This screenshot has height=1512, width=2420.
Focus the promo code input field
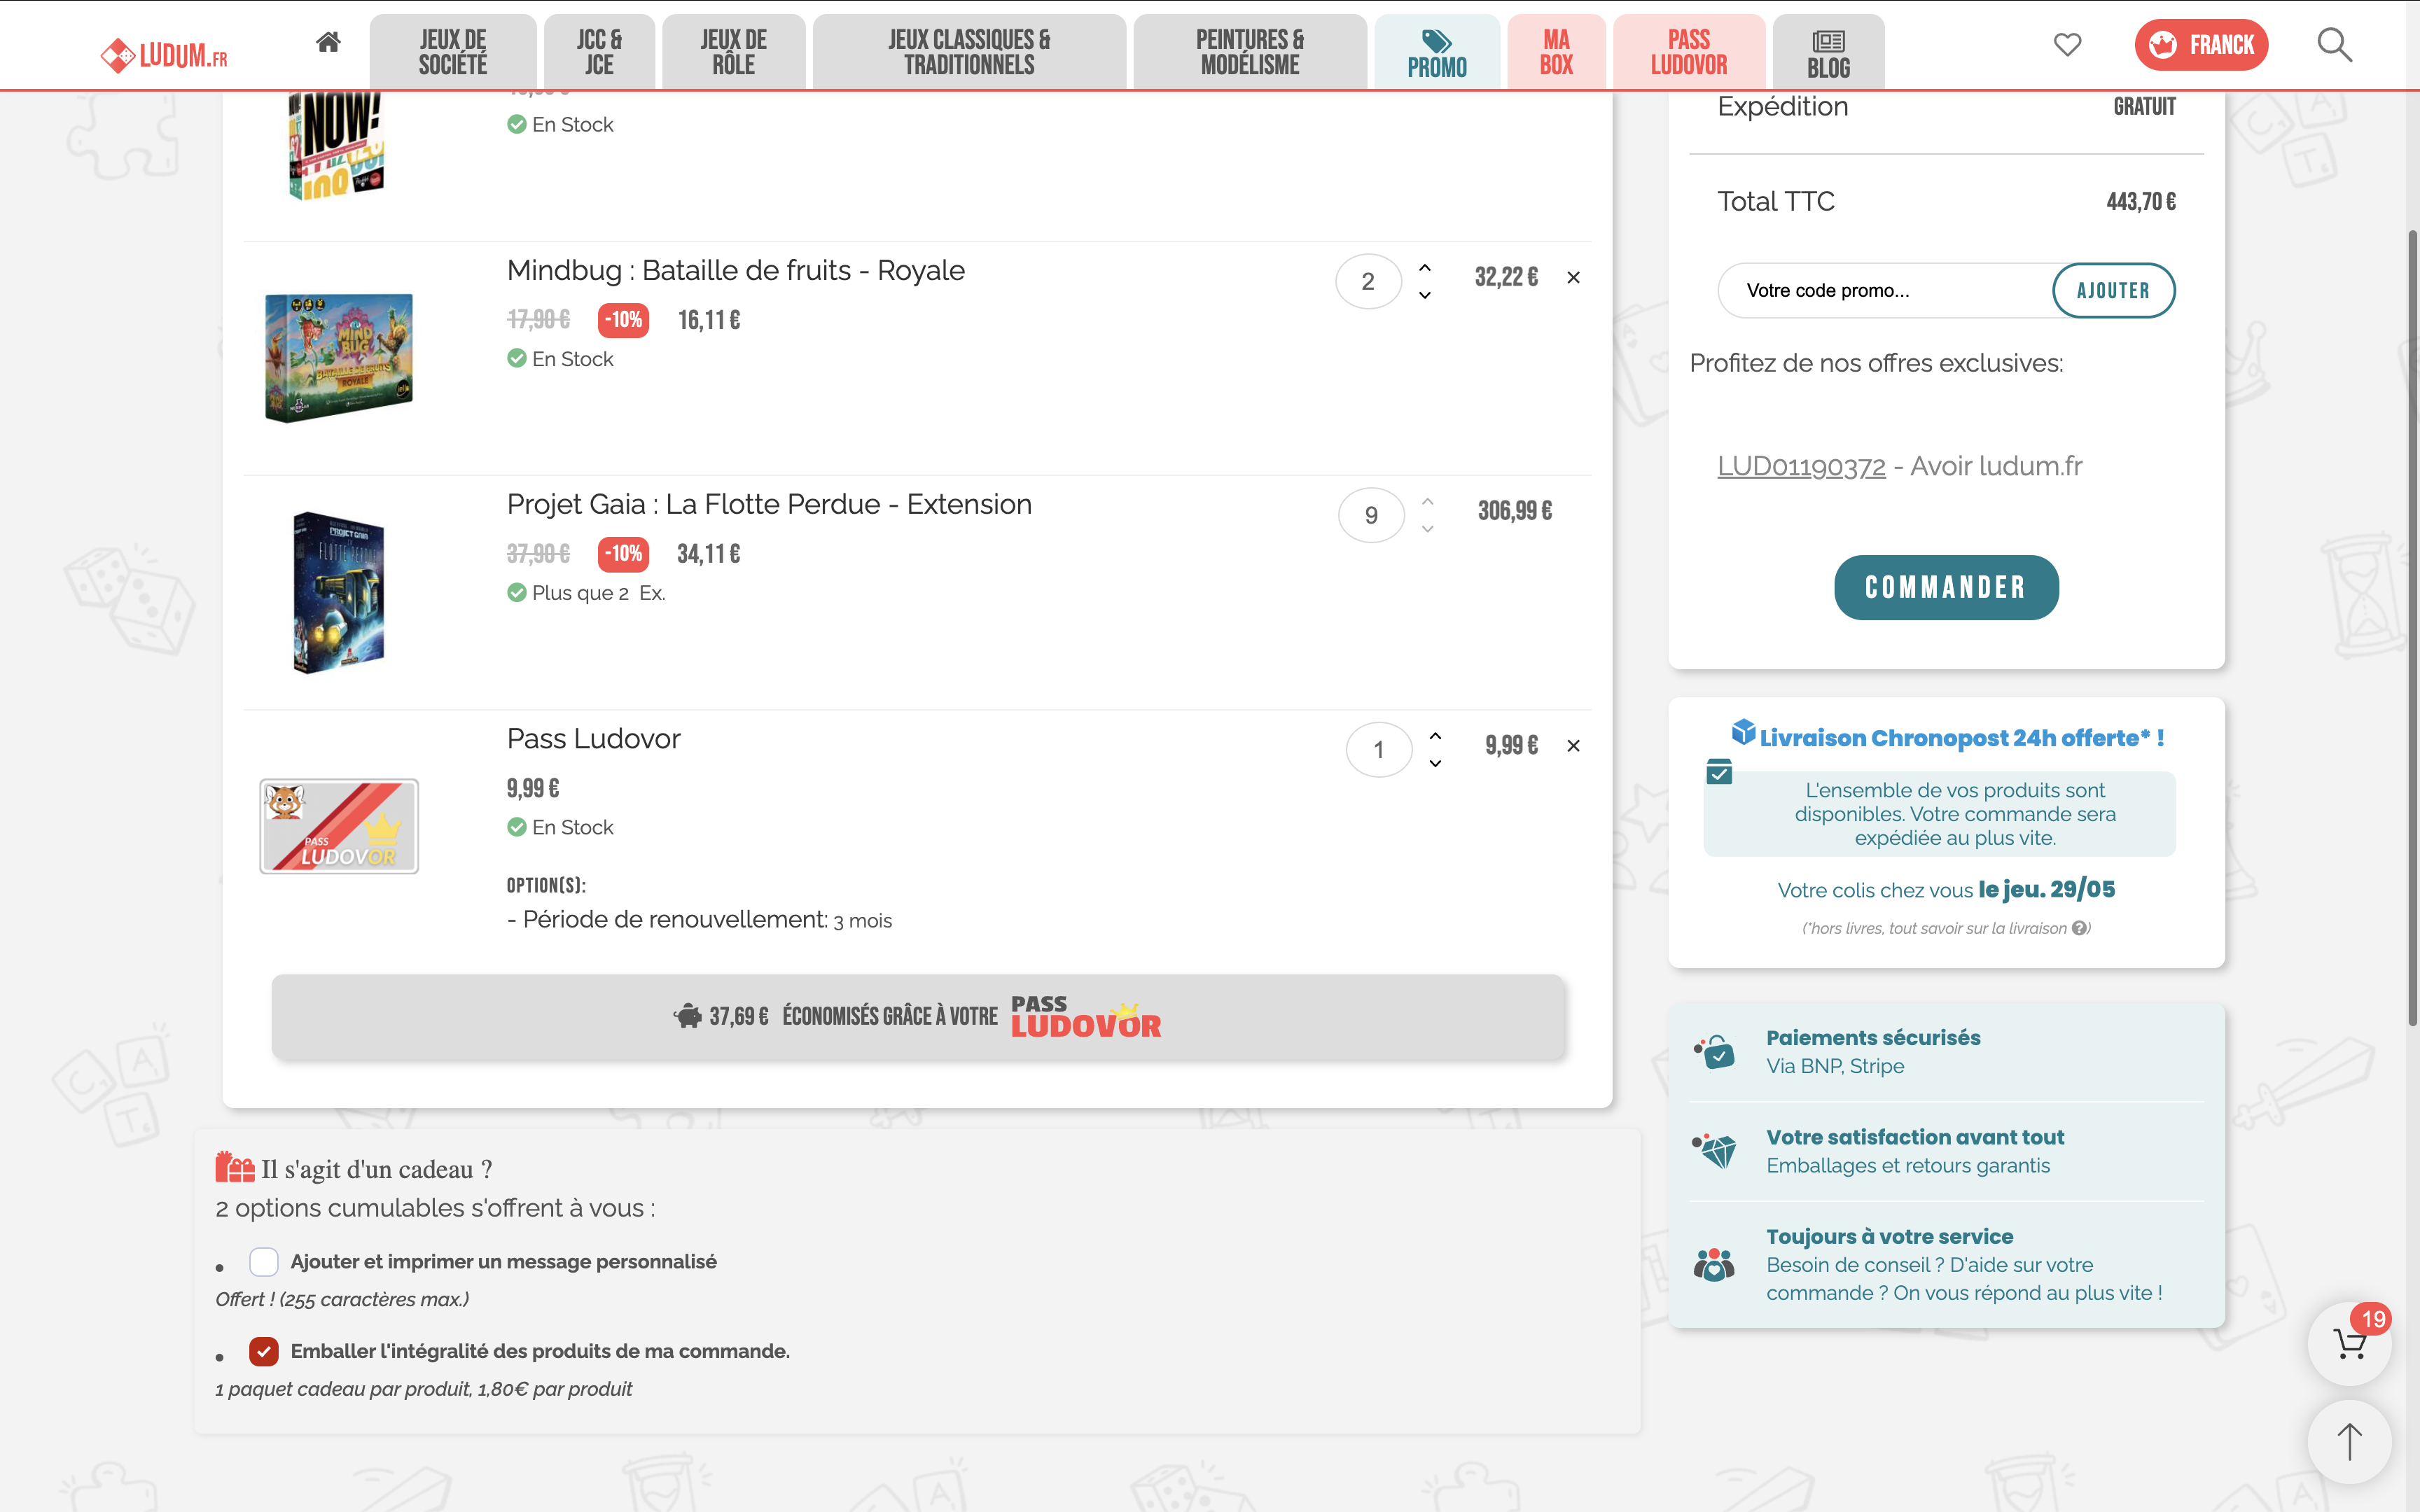pos(1886,291)
